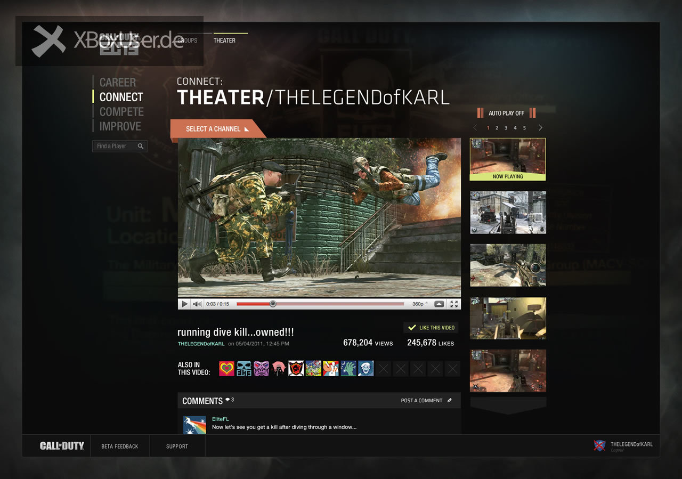This screenshot has height=479, width=682.
Task: Open THELEGENDofKARL profile in footer
Action: pos(631,444)
